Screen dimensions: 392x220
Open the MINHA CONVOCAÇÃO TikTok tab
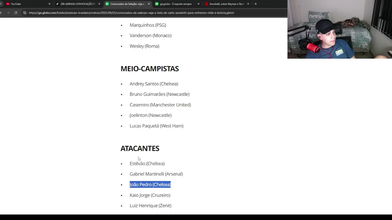(78, 4)
